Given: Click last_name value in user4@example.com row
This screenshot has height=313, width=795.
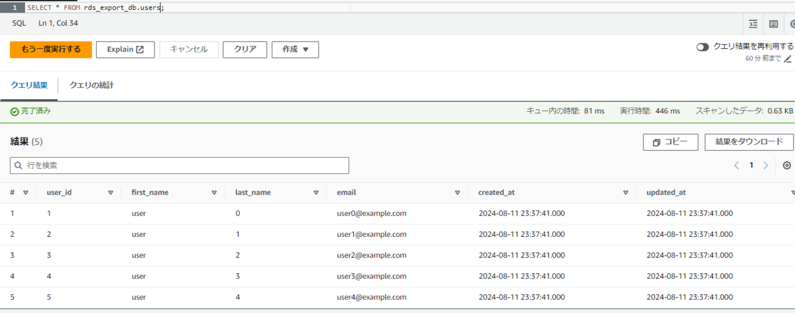Looking at the screenshot, I should (238, 298).
